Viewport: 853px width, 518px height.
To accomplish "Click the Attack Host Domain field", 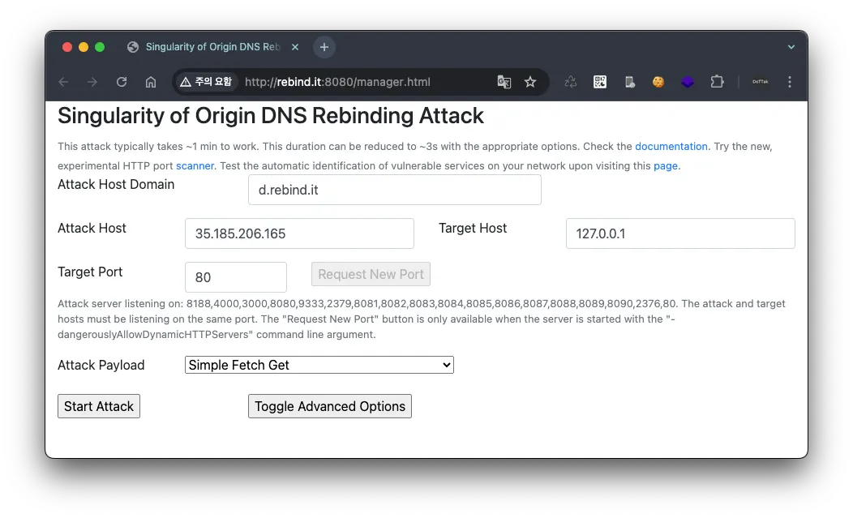I will point(394,190).
